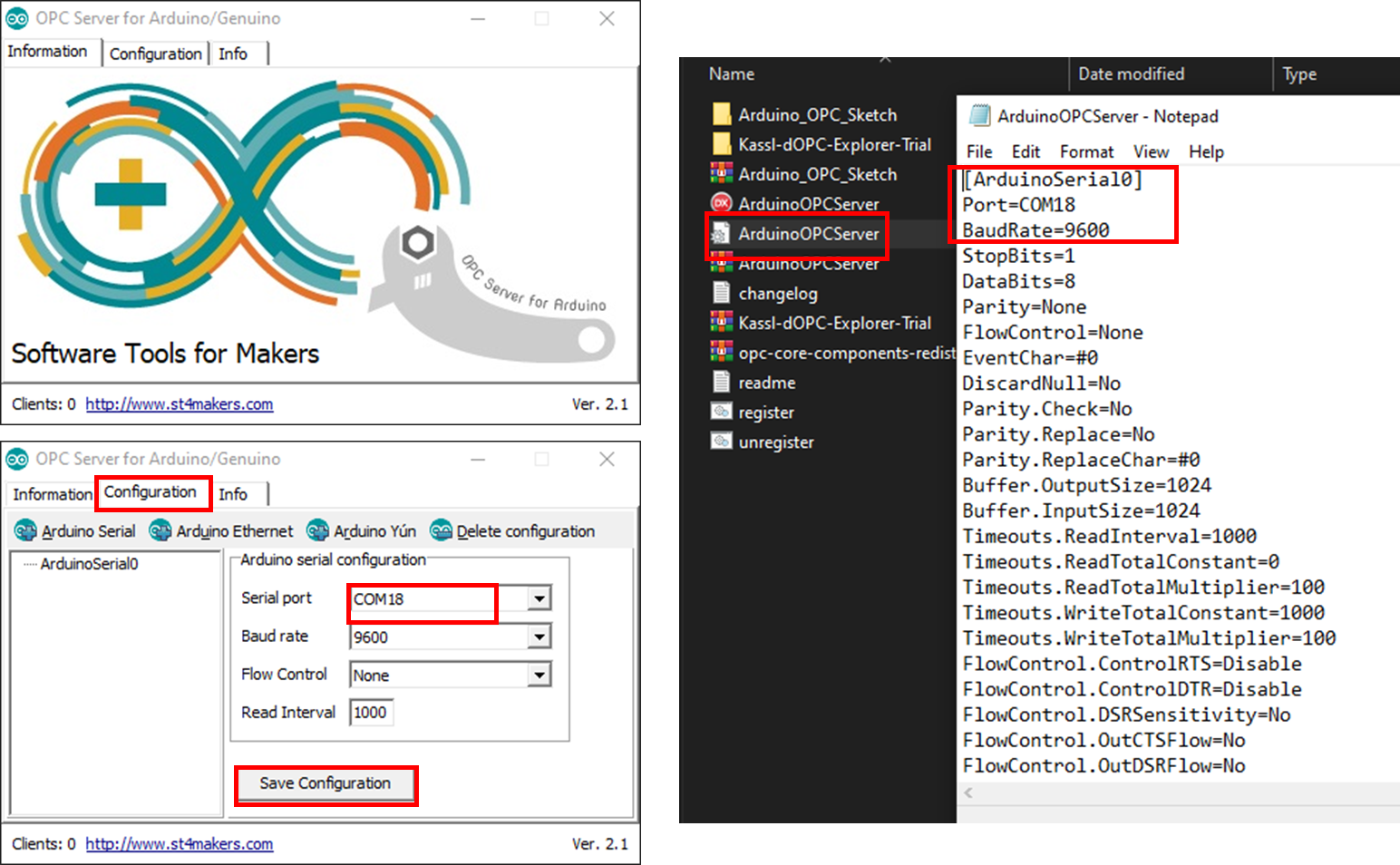Click Read Interval input field
This screenshot has height=865, width=1400.
(371, 713)
